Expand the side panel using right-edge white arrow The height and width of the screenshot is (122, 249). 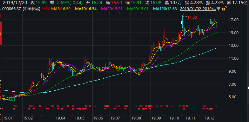click(x=248, y=88)
